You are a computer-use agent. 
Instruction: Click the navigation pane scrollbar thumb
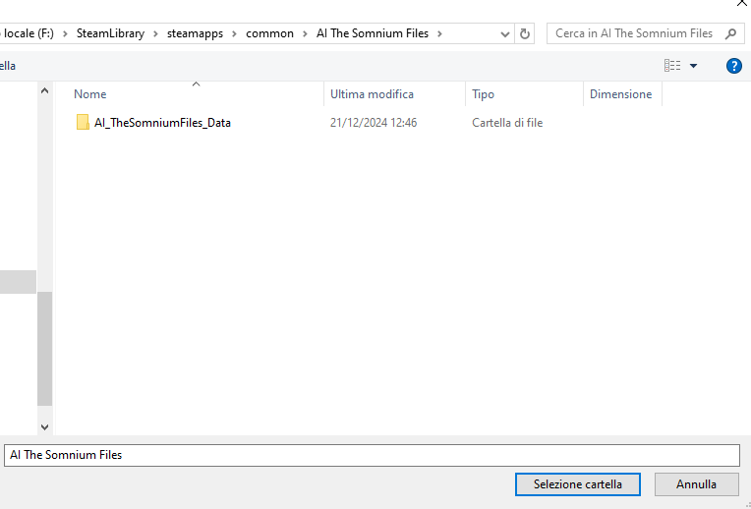tap(44, 349)
